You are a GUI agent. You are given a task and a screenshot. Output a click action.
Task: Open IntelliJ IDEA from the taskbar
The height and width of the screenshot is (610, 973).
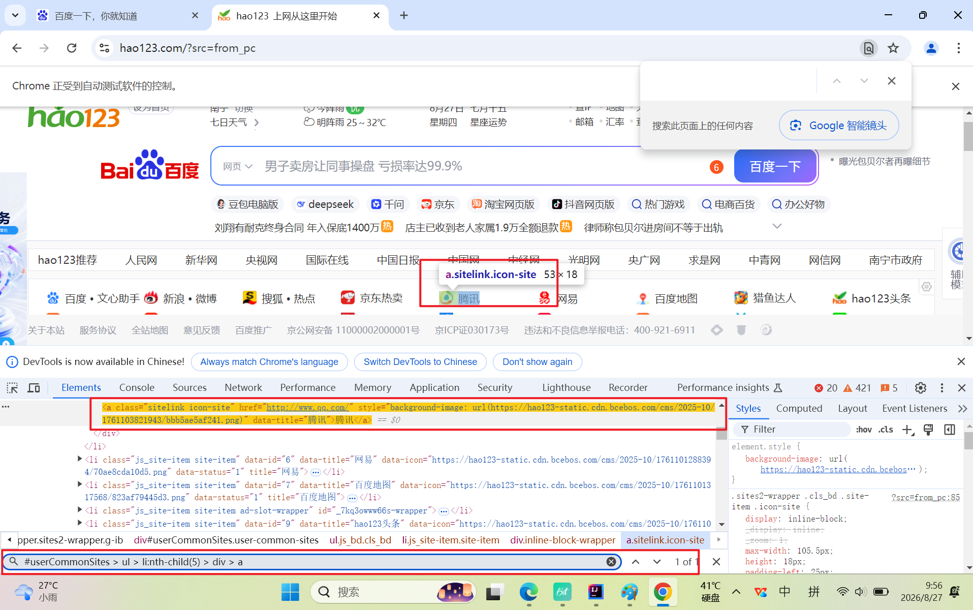(x=595, y=592)
